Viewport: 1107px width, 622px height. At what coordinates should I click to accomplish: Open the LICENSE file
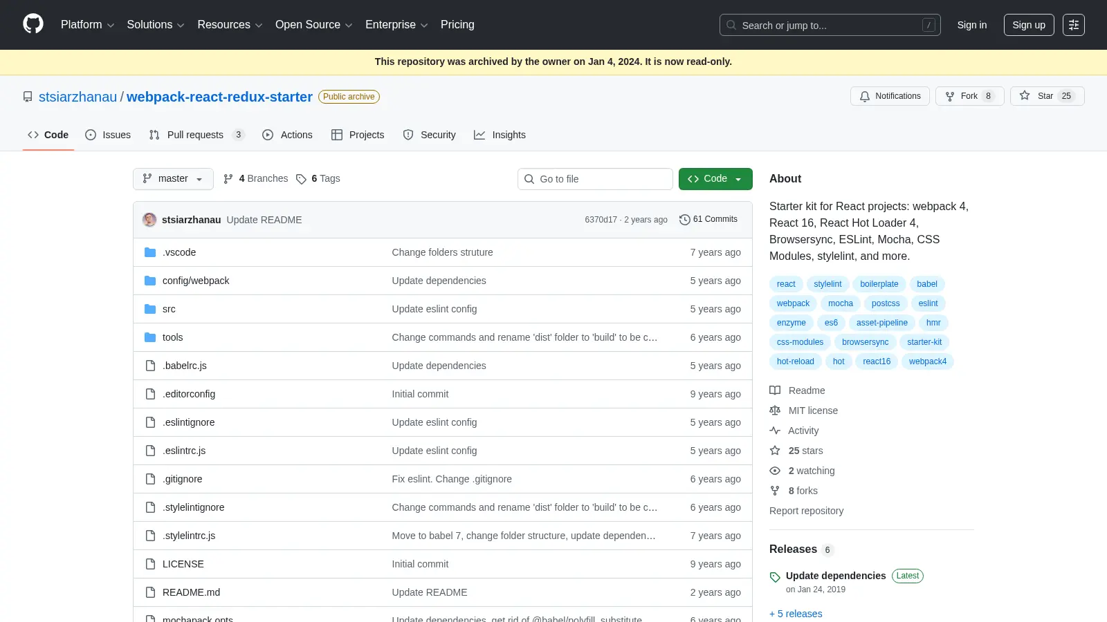[x=183, y=564]
